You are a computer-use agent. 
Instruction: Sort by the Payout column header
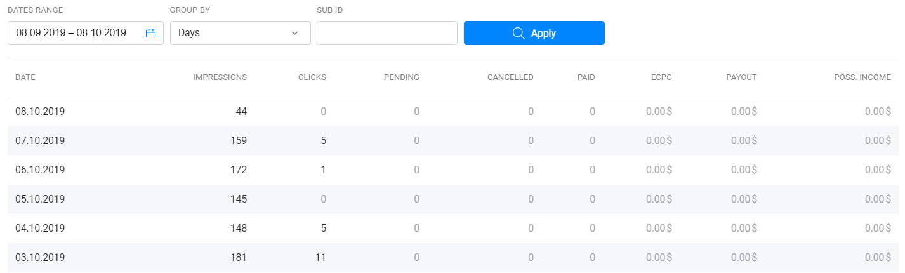click(x=741, y=77)
